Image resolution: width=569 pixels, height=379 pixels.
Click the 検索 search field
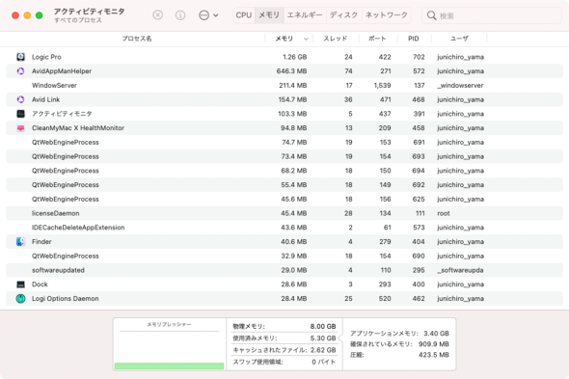point(492,15)
